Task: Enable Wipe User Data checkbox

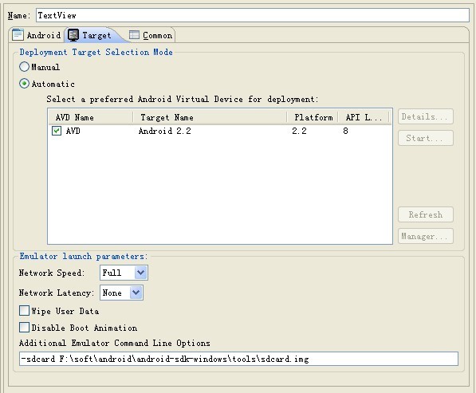Action: [x=24, y=311]
